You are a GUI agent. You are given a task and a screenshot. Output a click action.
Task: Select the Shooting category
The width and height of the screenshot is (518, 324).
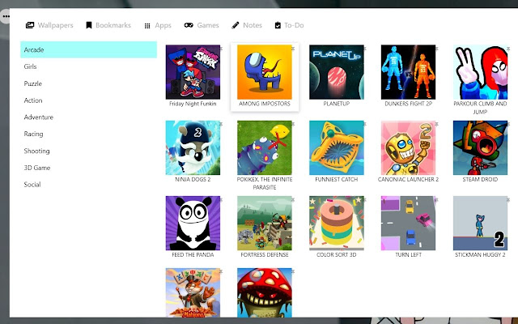88,151
